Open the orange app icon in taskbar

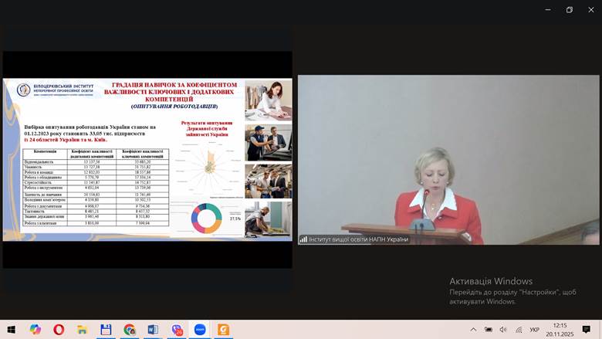pyautogui.click(x=223, y=330)
